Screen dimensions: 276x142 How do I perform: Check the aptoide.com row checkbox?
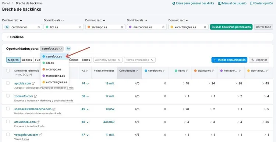click(x=8, y=83)
